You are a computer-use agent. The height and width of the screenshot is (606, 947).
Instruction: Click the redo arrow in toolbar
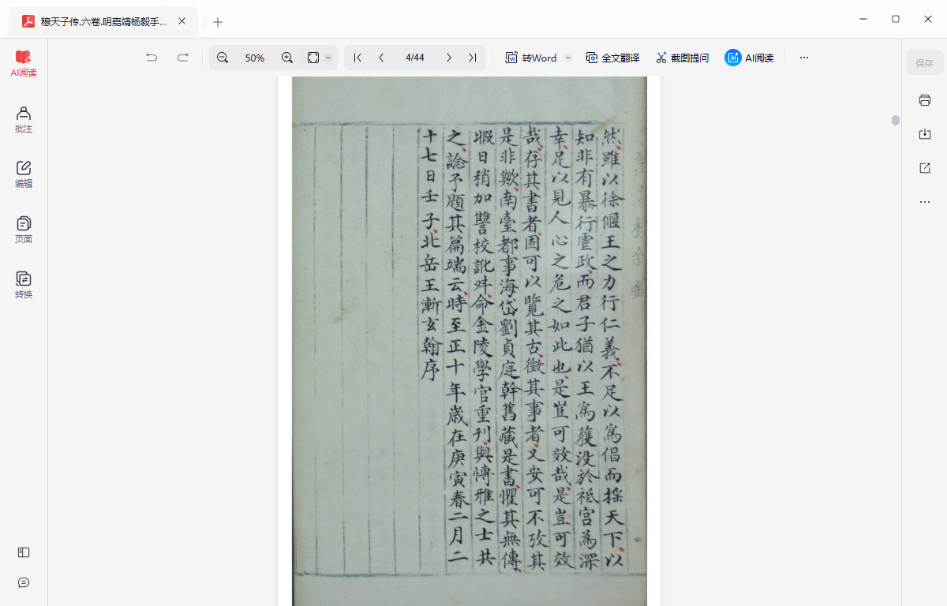point(183,58)
